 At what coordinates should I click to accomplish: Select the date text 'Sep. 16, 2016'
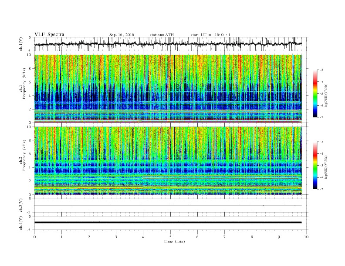pyautogui.click(x=122, y=35)
